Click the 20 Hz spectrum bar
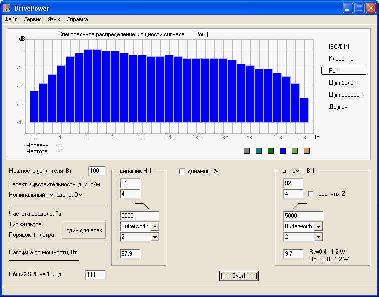Viewport: 379px width, 297px height. click(34, 107)
